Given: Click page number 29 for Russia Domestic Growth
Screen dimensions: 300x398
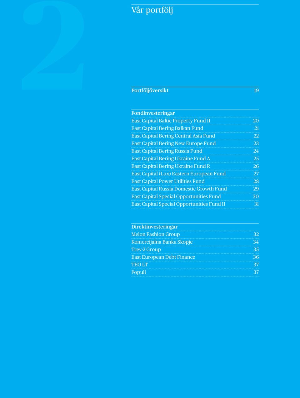Looking at the screenshot, I should click(256, 189).
